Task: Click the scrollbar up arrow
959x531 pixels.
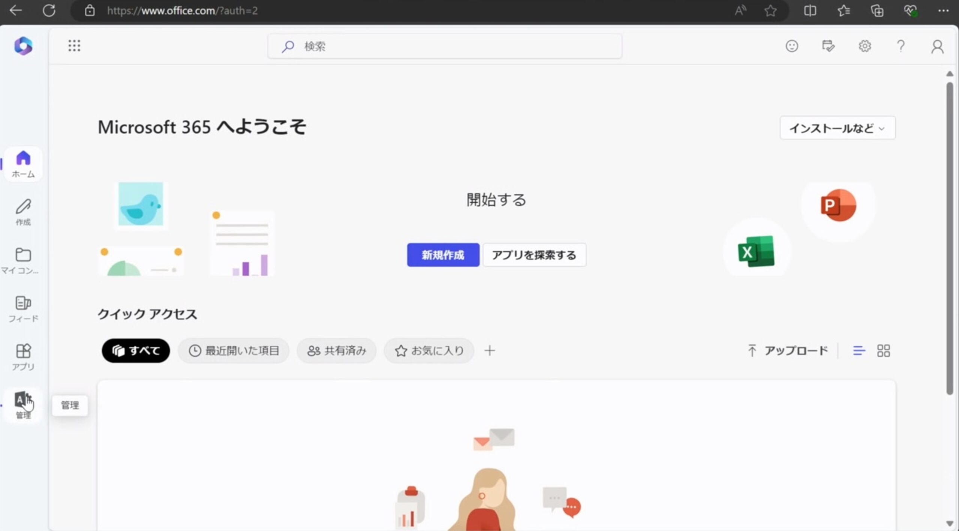Action: click(949, 74)
